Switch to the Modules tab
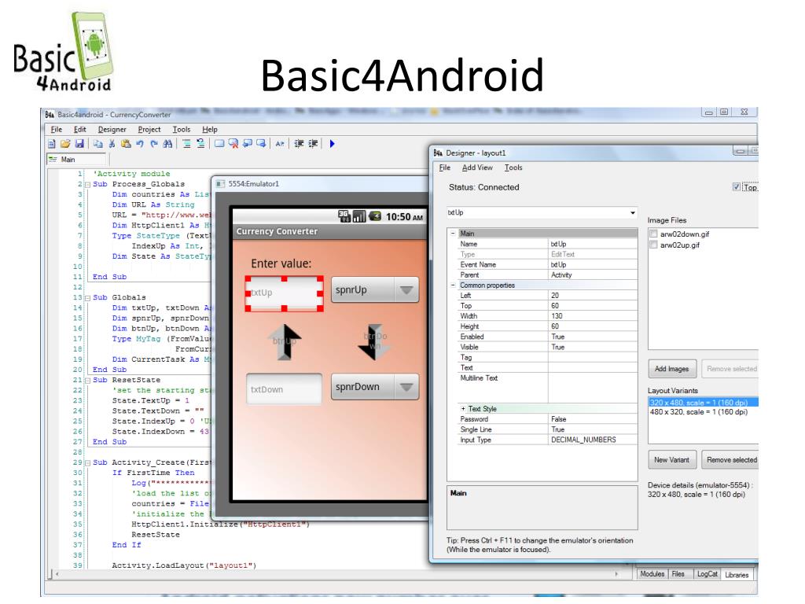Viewport: 805px width, 604px height. point(652,574)
